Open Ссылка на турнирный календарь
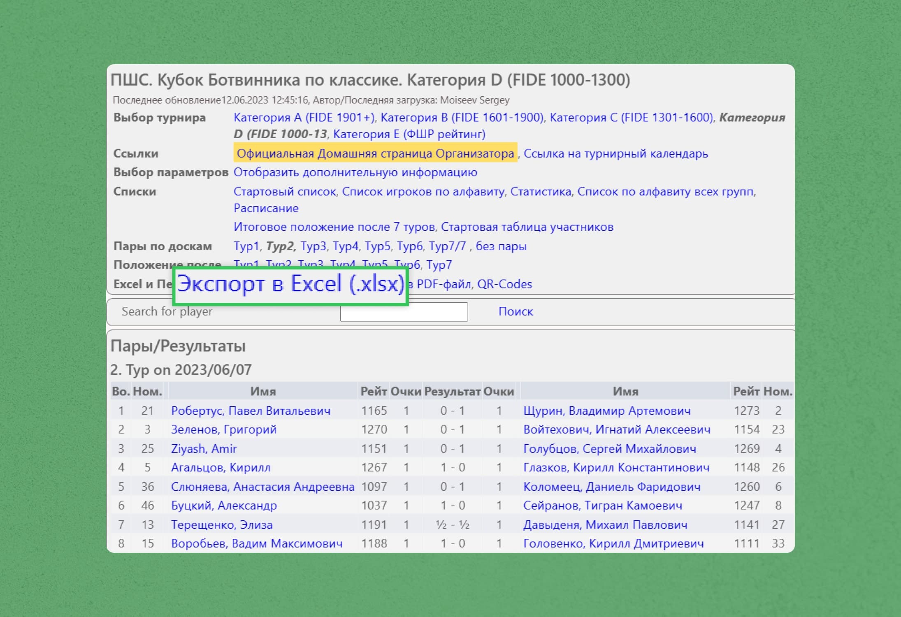 coord(615,153)
